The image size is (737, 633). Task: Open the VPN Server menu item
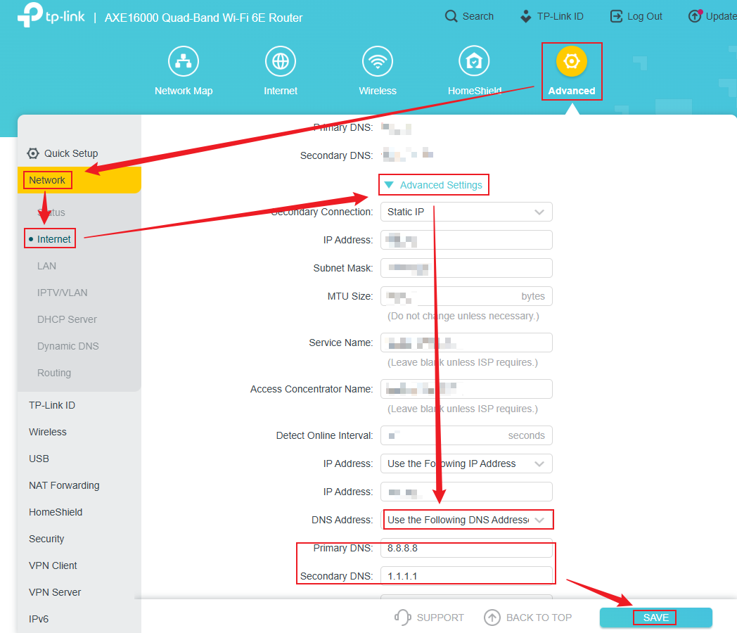tap(55, 592)
